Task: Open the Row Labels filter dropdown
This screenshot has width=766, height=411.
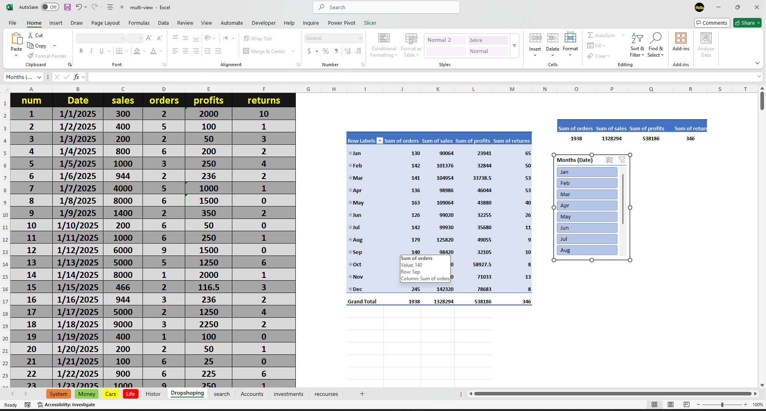Action: pos(380,141)
